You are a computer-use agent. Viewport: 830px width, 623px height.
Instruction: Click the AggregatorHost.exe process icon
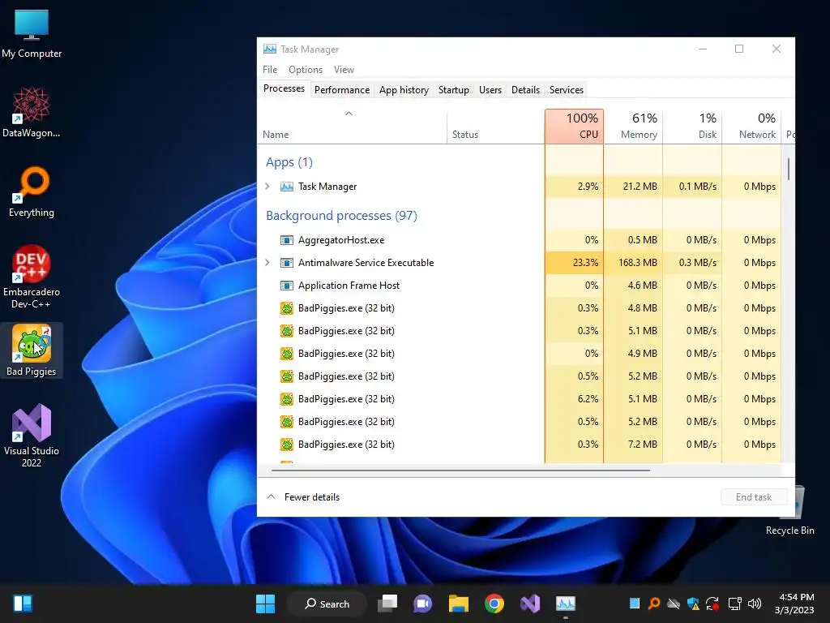tap(286, 240)
